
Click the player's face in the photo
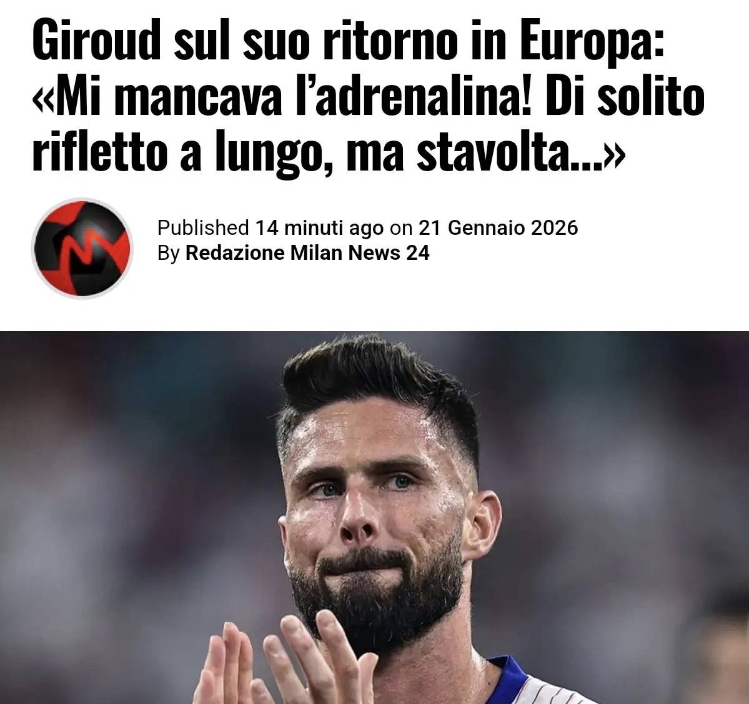[x=377, y=516]
